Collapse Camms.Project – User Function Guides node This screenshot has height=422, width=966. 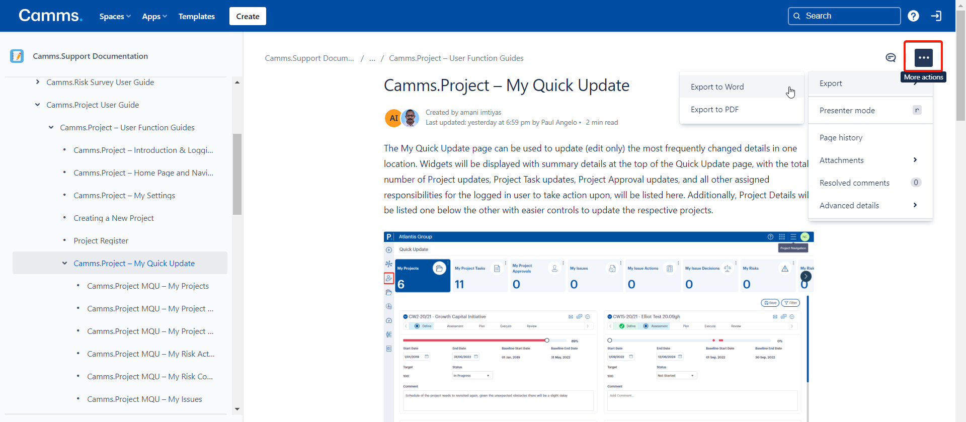tap(51, 127)
